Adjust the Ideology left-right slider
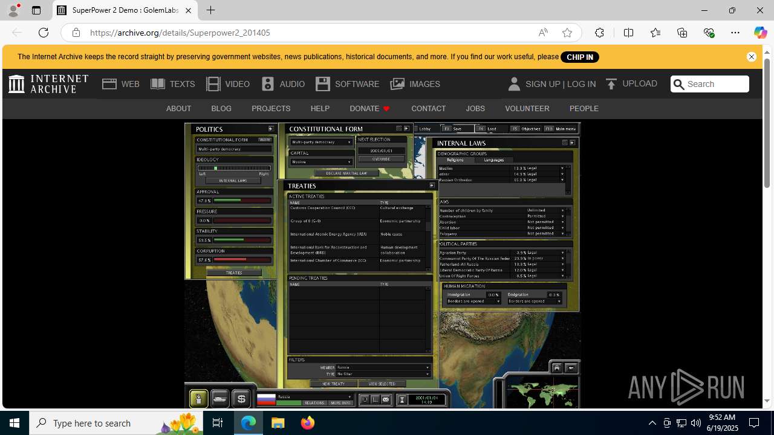Screen dimensions: 774x435 click(234, 168)
